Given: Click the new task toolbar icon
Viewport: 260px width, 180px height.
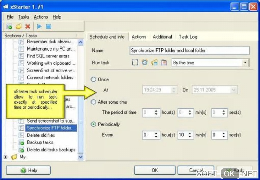Looking at the screenshot, I should pos(9,26).
